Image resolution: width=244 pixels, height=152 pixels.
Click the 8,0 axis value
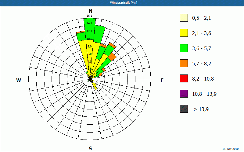click(x=90, y=47)
